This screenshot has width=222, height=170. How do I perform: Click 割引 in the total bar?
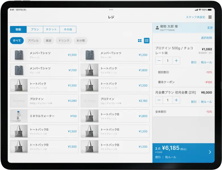coord(158,157)
